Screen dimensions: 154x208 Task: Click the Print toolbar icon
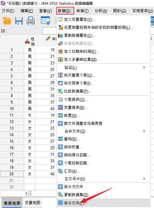[x=30, y=21]
